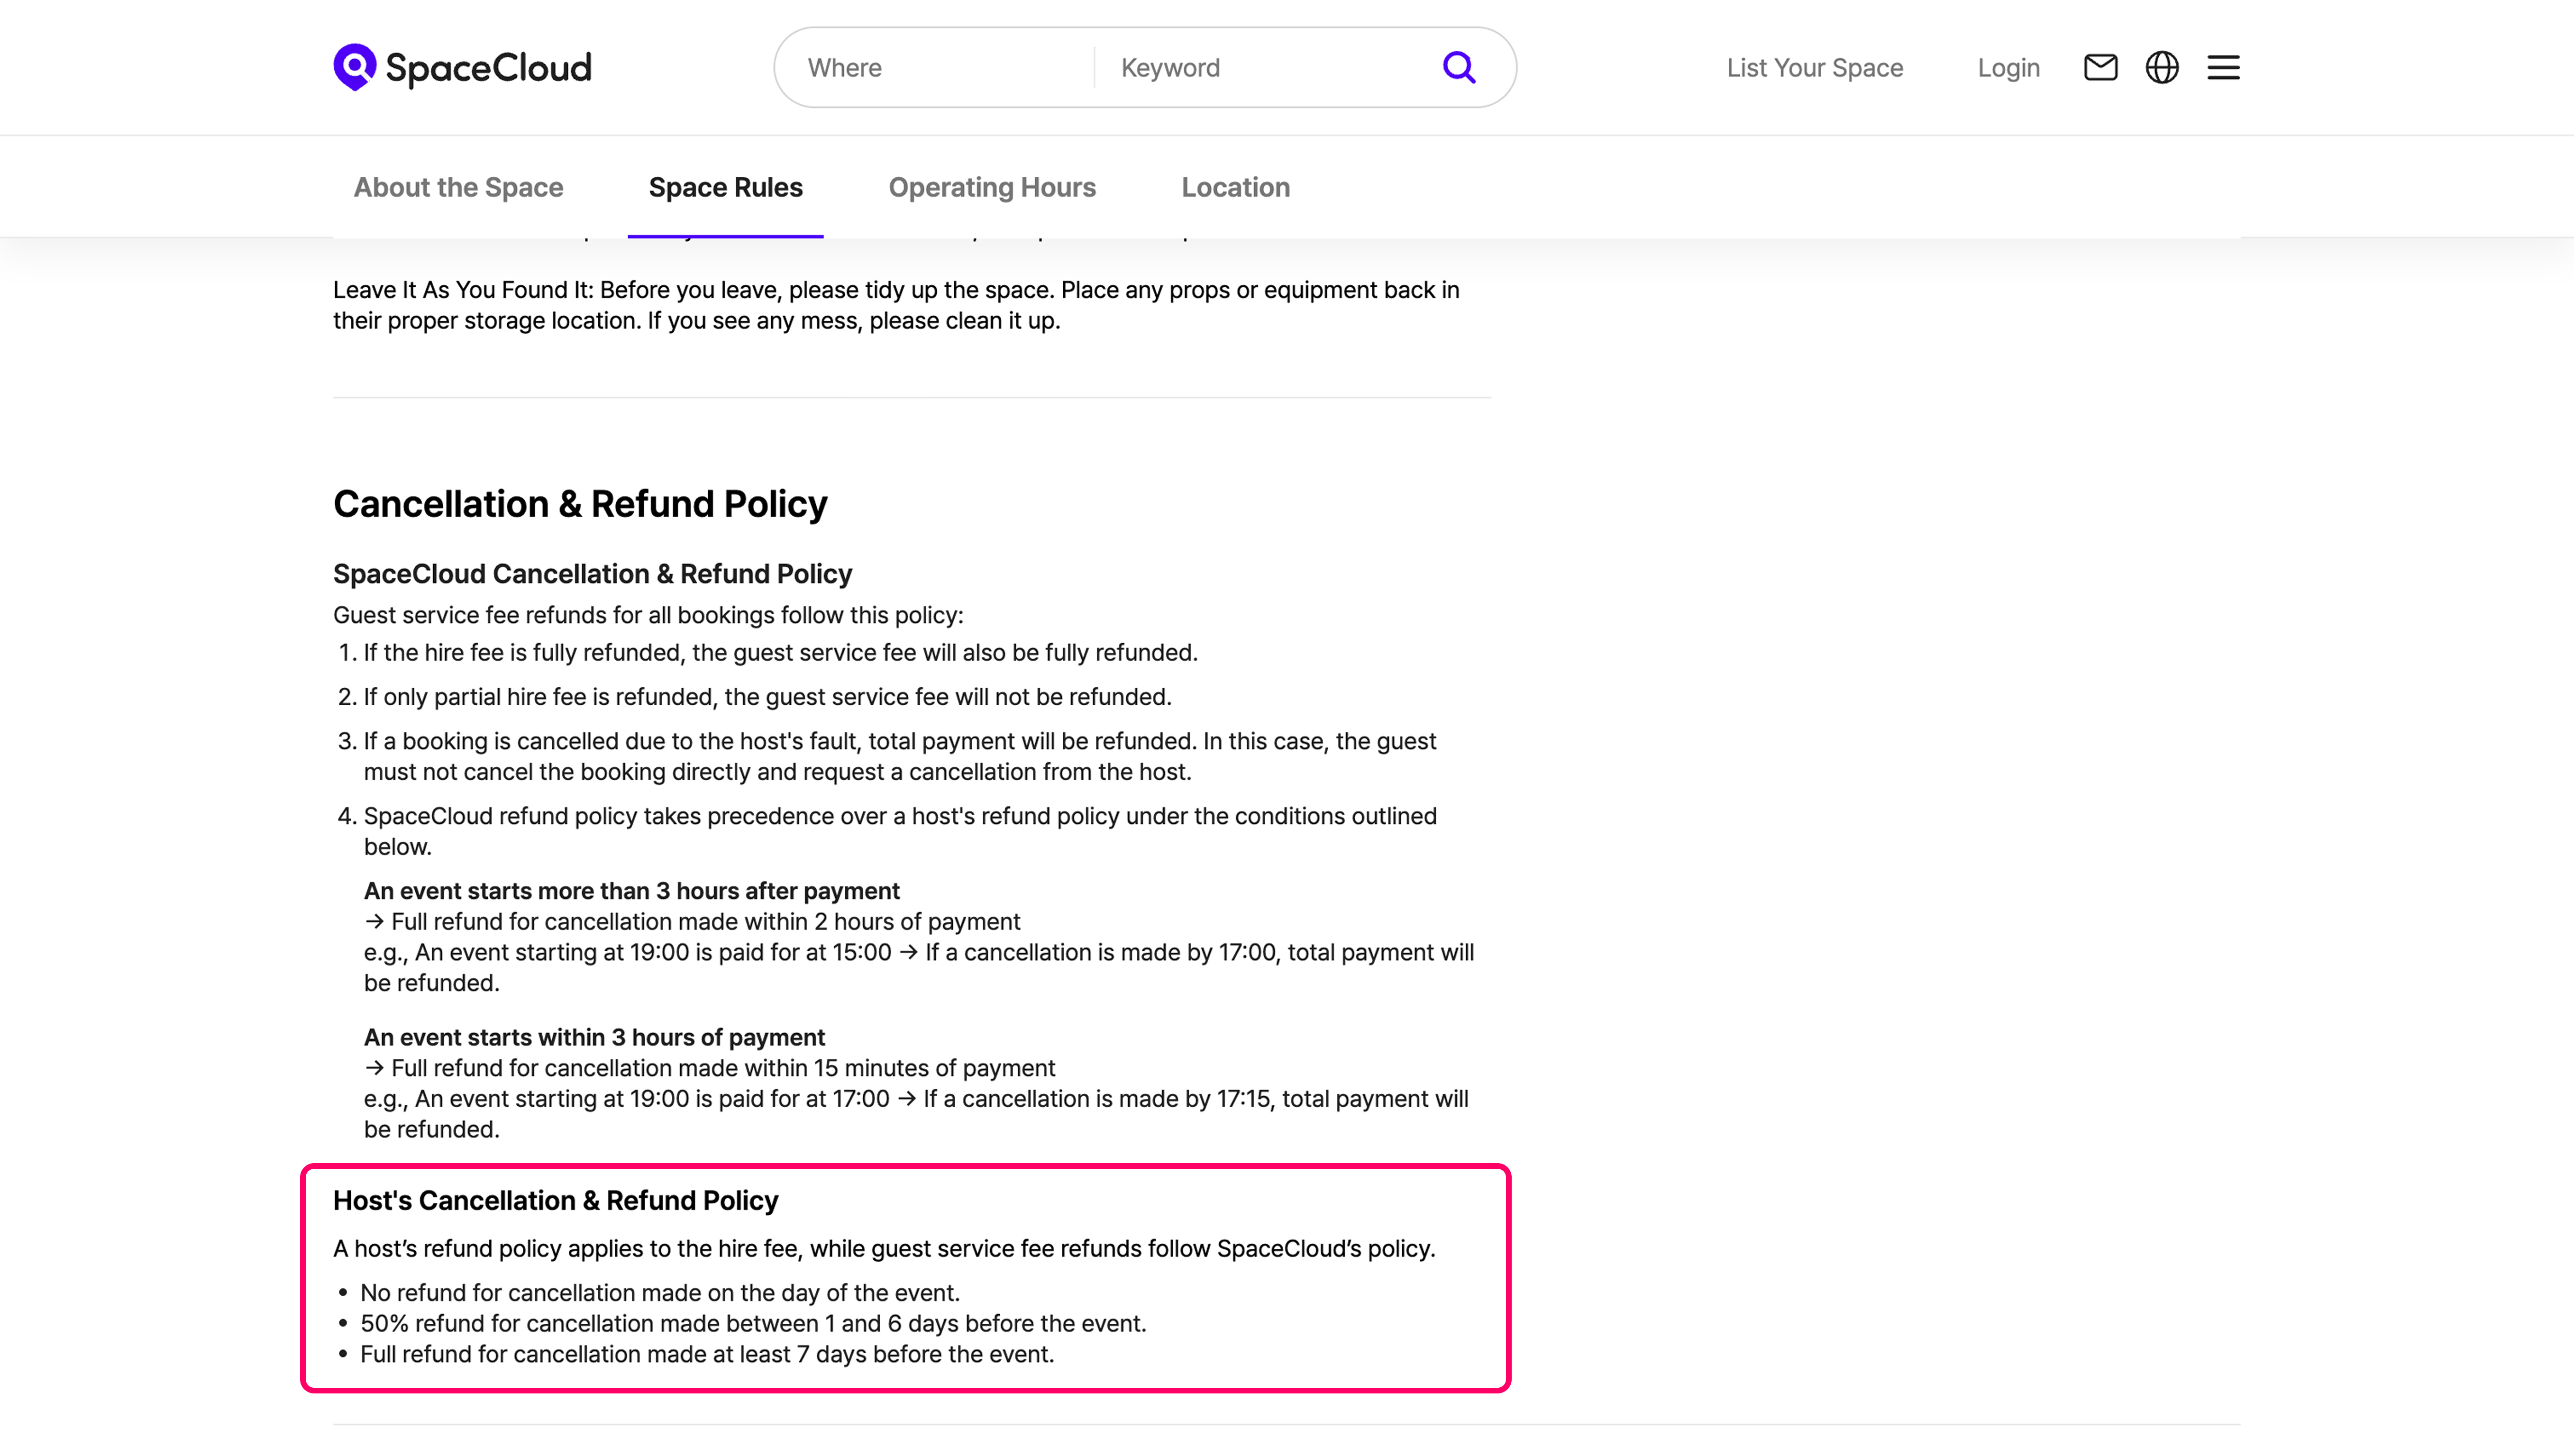The width and height of the screenshot is (2574, 1456).
Task: Open the messages envelope icon
Action: (2100, 67)
